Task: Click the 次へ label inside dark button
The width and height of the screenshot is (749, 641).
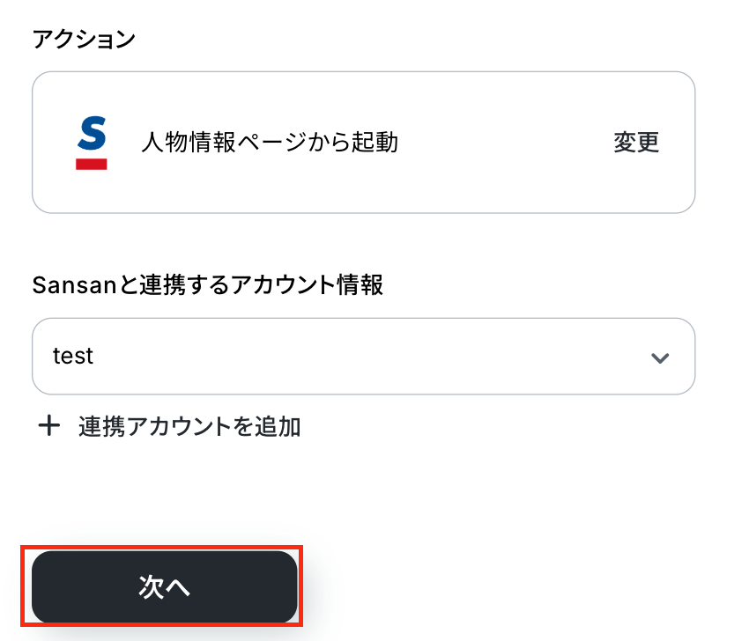Action: click(164, 586)
